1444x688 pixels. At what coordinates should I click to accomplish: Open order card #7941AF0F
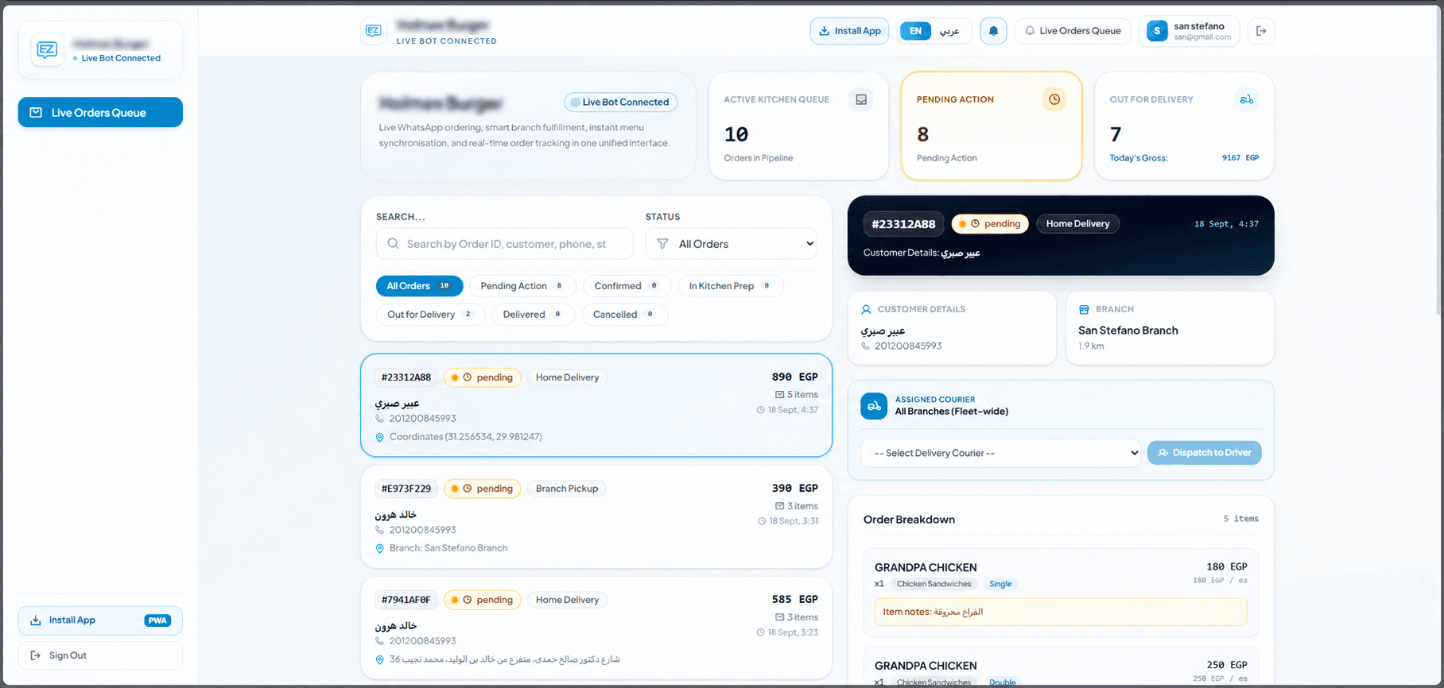point(596,629)
